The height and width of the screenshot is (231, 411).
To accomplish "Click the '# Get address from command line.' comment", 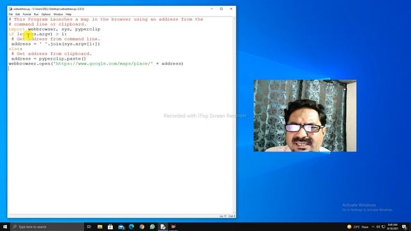I will (56, 39).
